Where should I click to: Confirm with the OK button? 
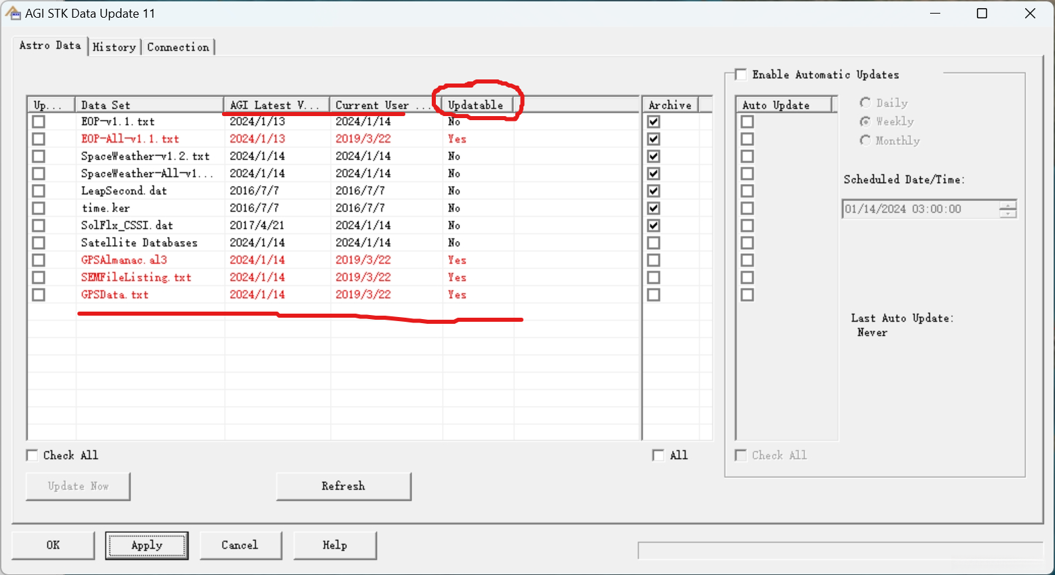(53, 545)
